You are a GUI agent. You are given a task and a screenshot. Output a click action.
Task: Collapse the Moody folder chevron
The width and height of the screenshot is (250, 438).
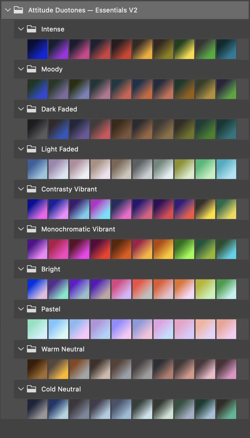pos(21,69)
